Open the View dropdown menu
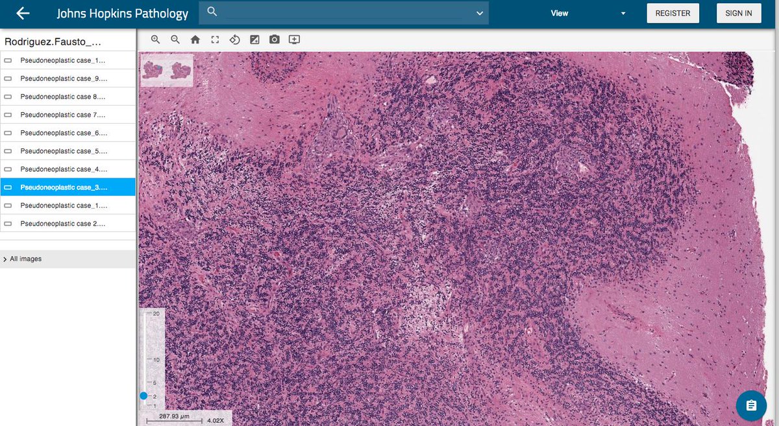The image size is (779, 426). 588,13
